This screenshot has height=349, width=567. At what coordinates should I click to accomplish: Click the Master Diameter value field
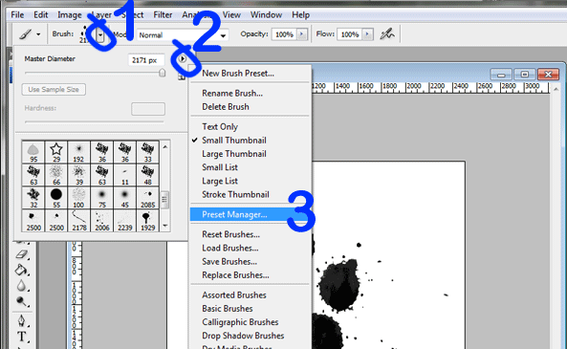pyautogui.click(x=146, y=60)
